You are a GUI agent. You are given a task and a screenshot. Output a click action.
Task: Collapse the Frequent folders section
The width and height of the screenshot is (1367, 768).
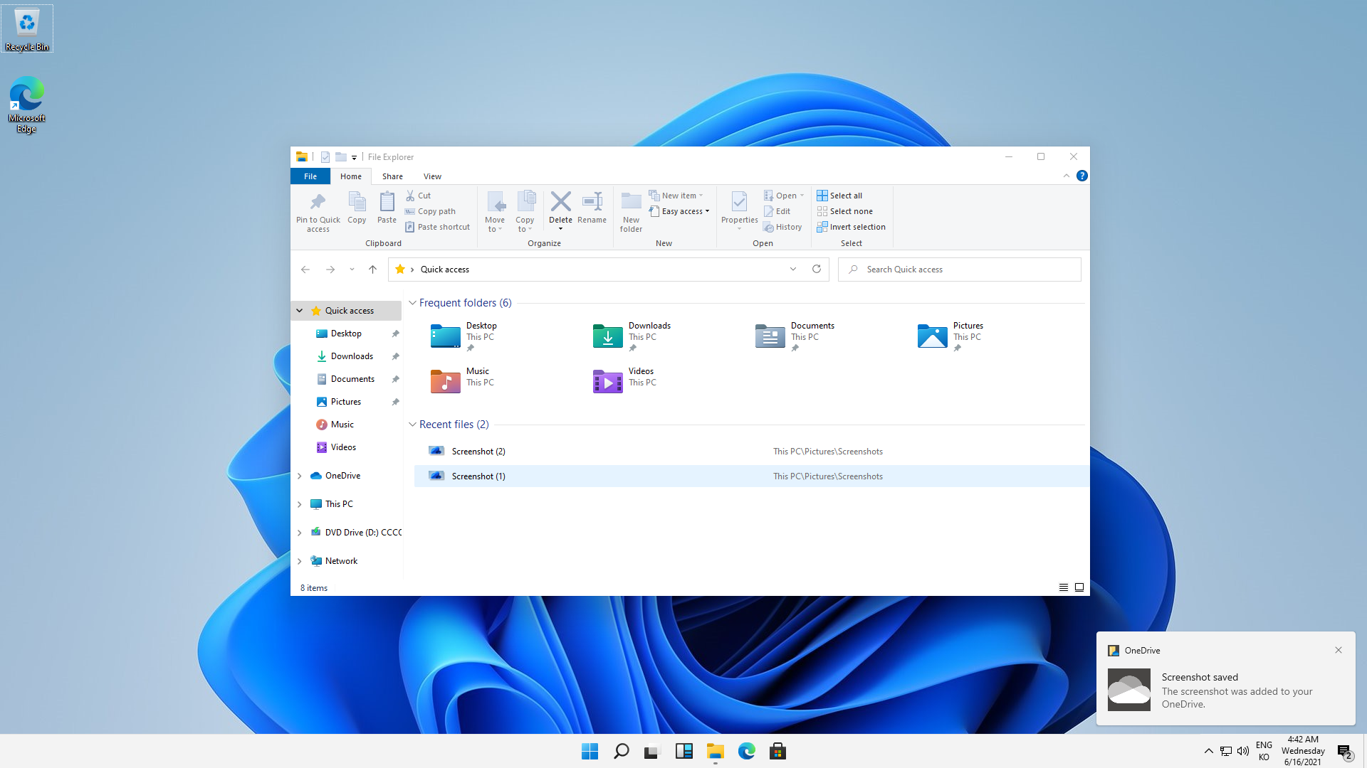pyautogui.click(x=412, y=303)
